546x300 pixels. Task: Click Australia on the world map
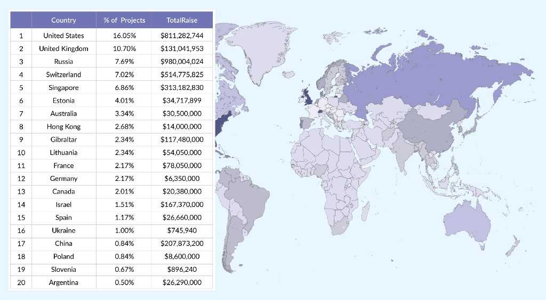[467, 222]
